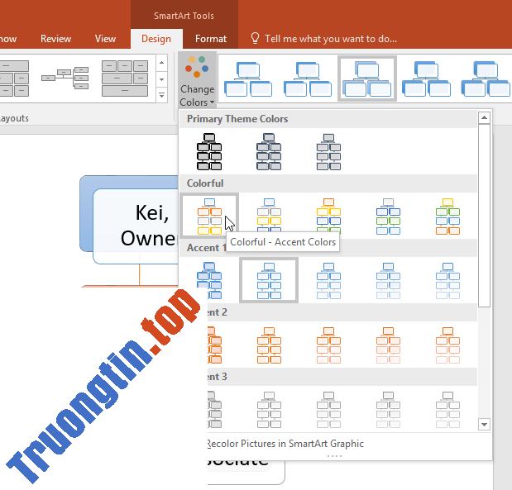
Task: Choose the fifth Colorful range thumbnail
Action: coord(447,216)
